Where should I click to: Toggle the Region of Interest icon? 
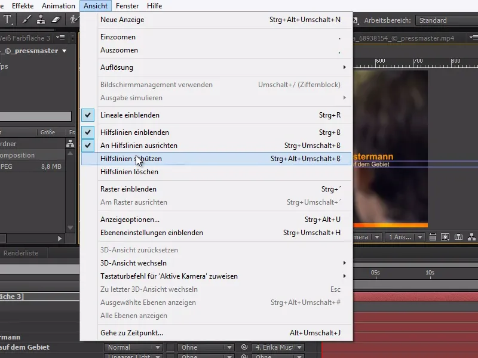click(433, 237)
